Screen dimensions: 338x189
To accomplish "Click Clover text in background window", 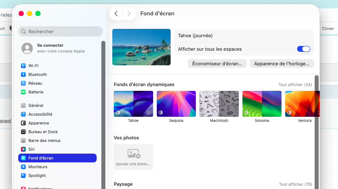I will point(328,28).
